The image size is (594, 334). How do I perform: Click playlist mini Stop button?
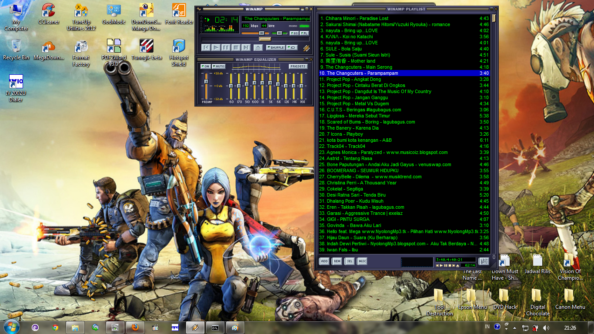450,265
